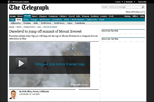The image size is (154, 102).
Task: Open the News tab
Action: point(20,16)
